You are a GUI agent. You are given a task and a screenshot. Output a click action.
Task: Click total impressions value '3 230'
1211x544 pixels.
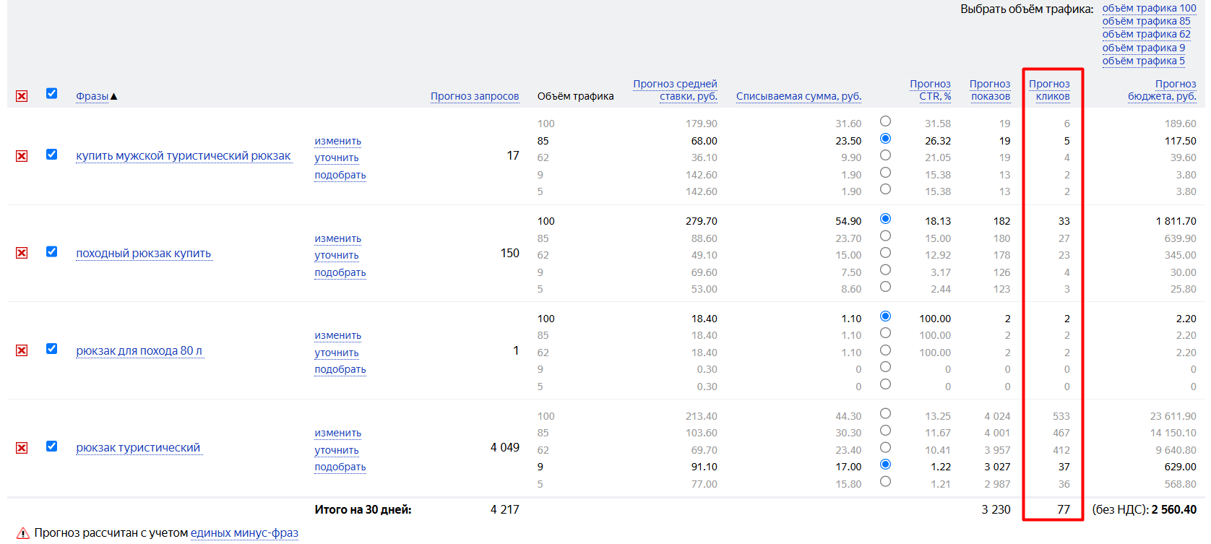point(996,509)
